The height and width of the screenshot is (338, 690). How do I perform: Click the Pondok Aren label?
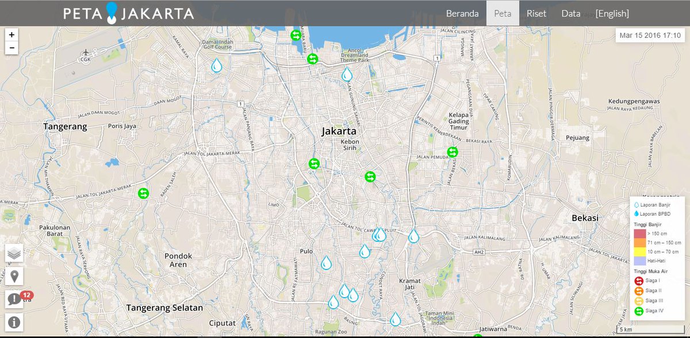(178, 260)
